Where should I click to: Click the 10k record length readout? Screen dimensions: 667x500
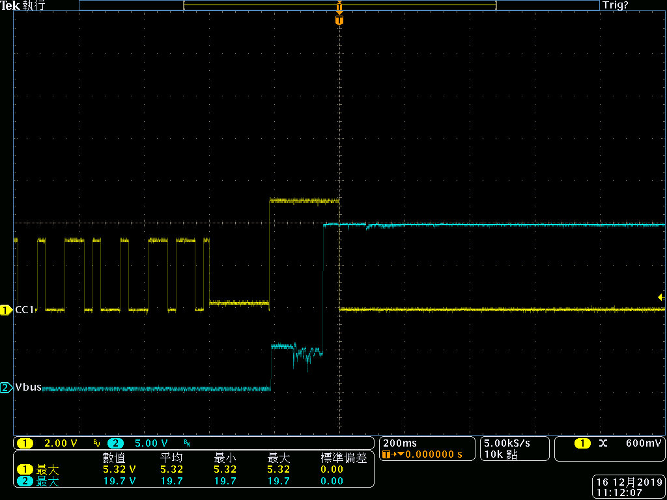(x=500, y=454)
